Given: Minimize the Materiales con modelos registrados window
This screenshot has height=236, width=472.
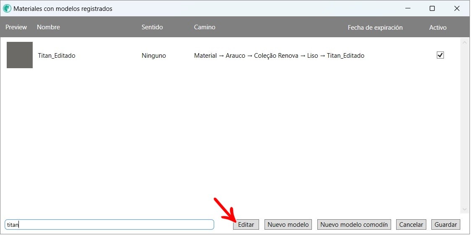Looking at the screenshot, I should [407, 8].
